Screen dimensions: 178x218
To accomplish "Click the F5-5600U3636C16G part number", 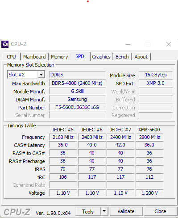I will [x=77, y=107].
